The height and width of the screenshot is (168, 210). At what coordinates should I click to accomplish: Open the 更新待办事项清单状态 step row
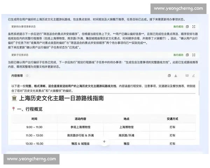(x=104, y=27)
